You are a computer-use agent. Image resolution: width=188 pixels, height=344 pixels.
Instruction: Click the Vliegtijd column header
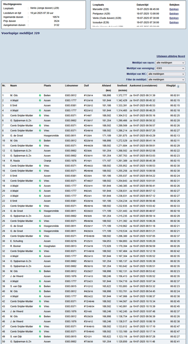[171, 85]
